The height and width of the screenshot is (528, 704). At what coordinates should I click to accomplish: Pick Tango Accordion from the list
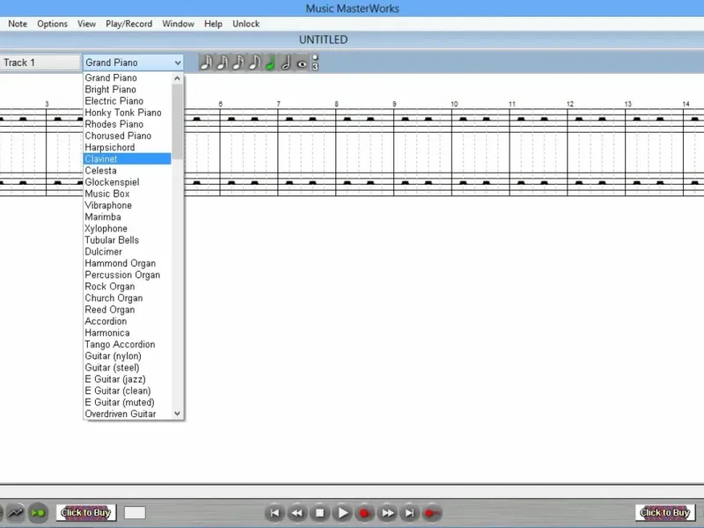[x=127, y=344]
